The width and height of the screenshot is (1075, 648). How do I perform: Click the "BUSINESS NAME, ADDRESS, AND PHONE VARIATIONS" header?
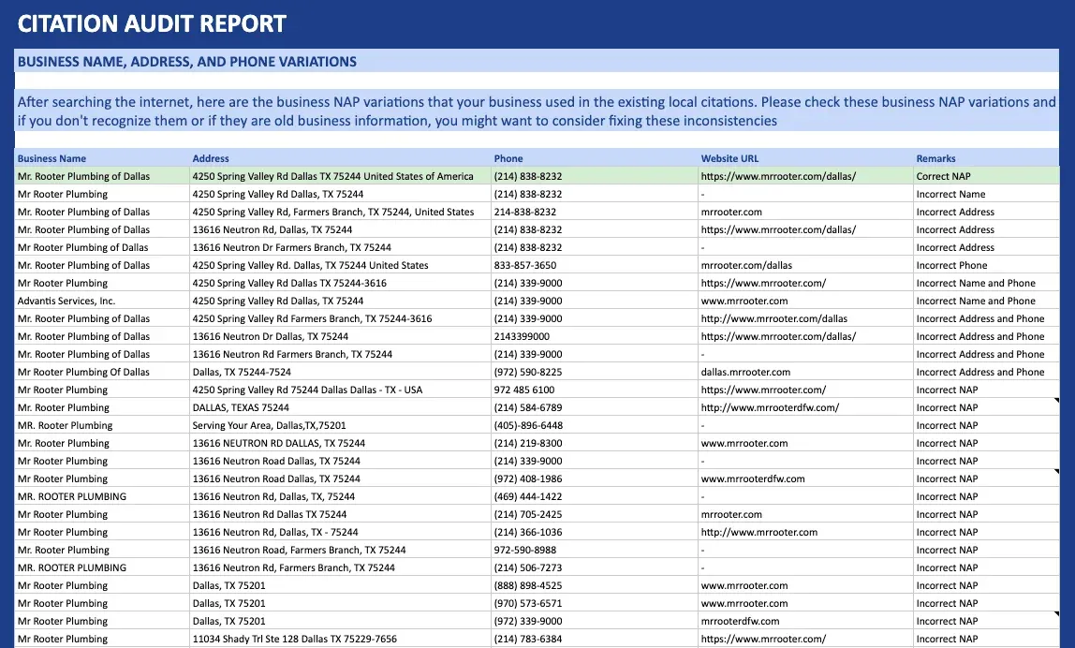pyautogui.click(x=185, y=61)
